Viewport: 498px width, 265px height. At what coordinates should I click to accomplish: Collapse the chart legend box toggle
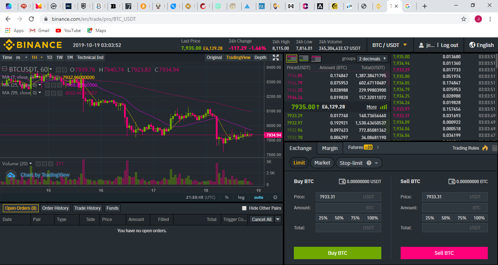[5, 69]
